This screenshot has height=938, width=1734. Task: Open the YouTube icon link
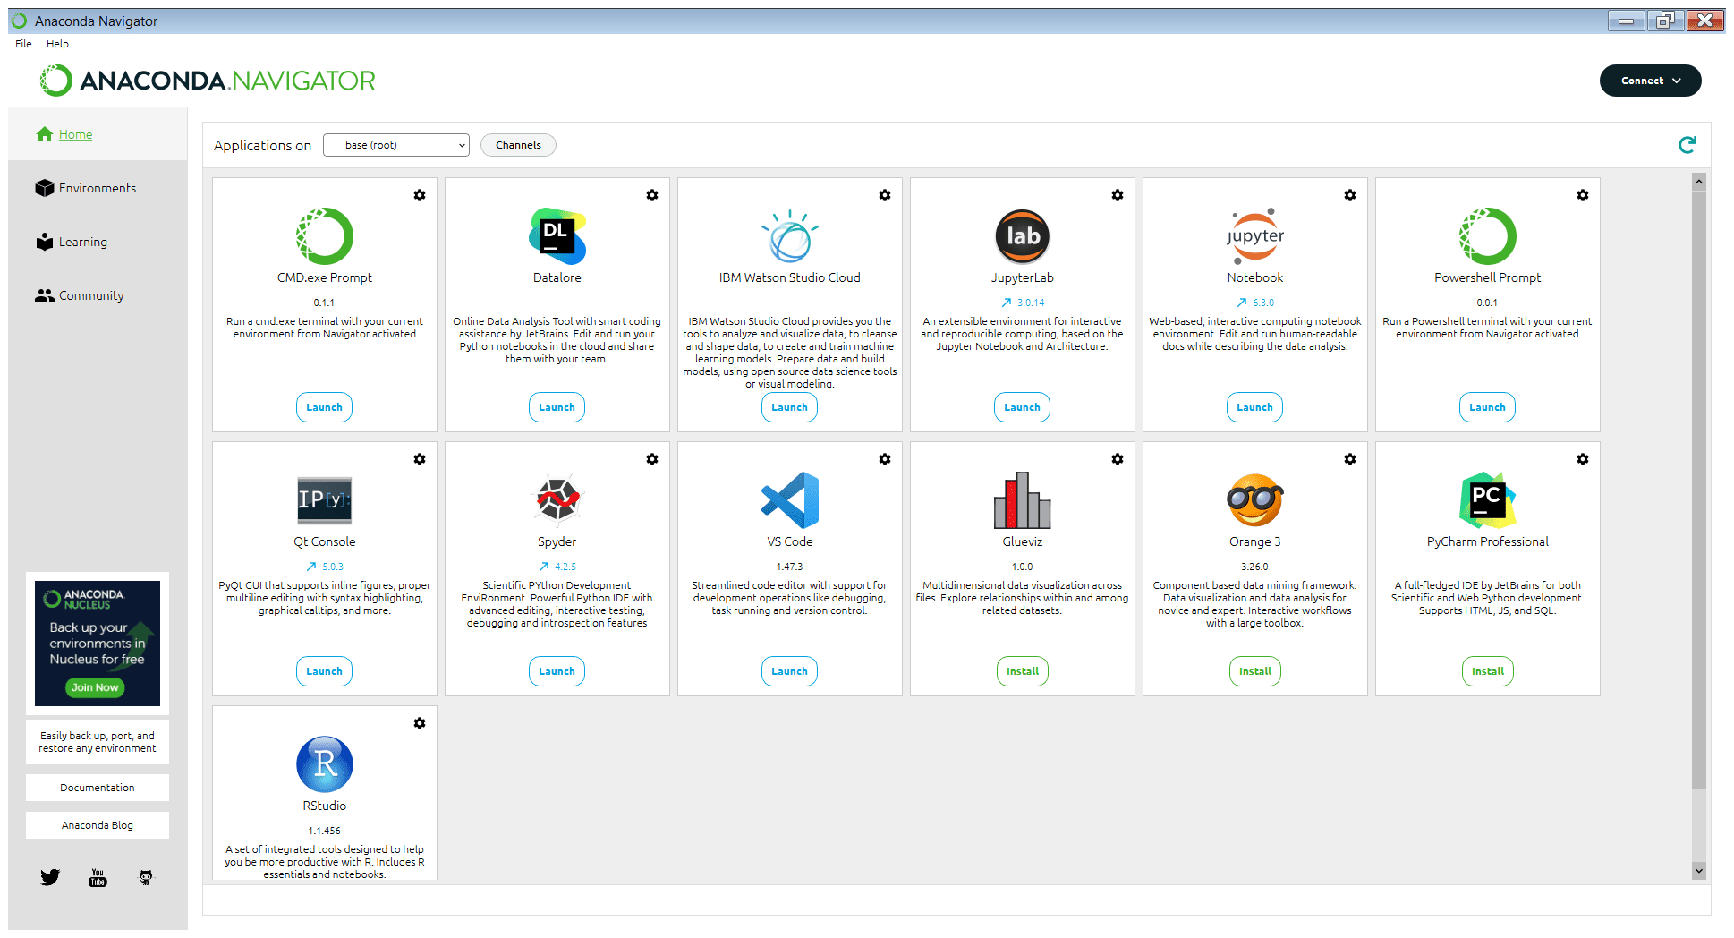98,877
